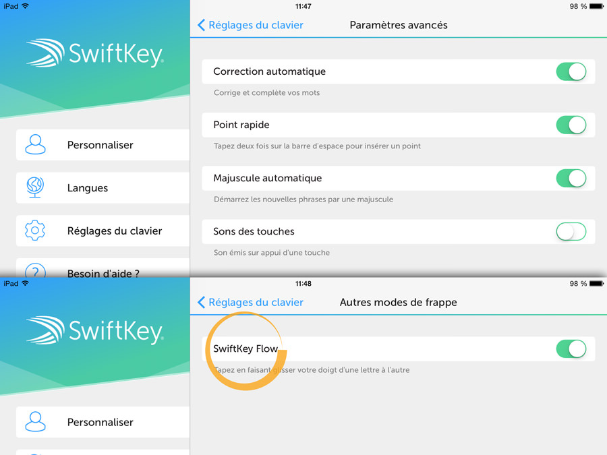Tap the Wi-Fi icon beside the 11:47 status bar

[x=26, y=6]
